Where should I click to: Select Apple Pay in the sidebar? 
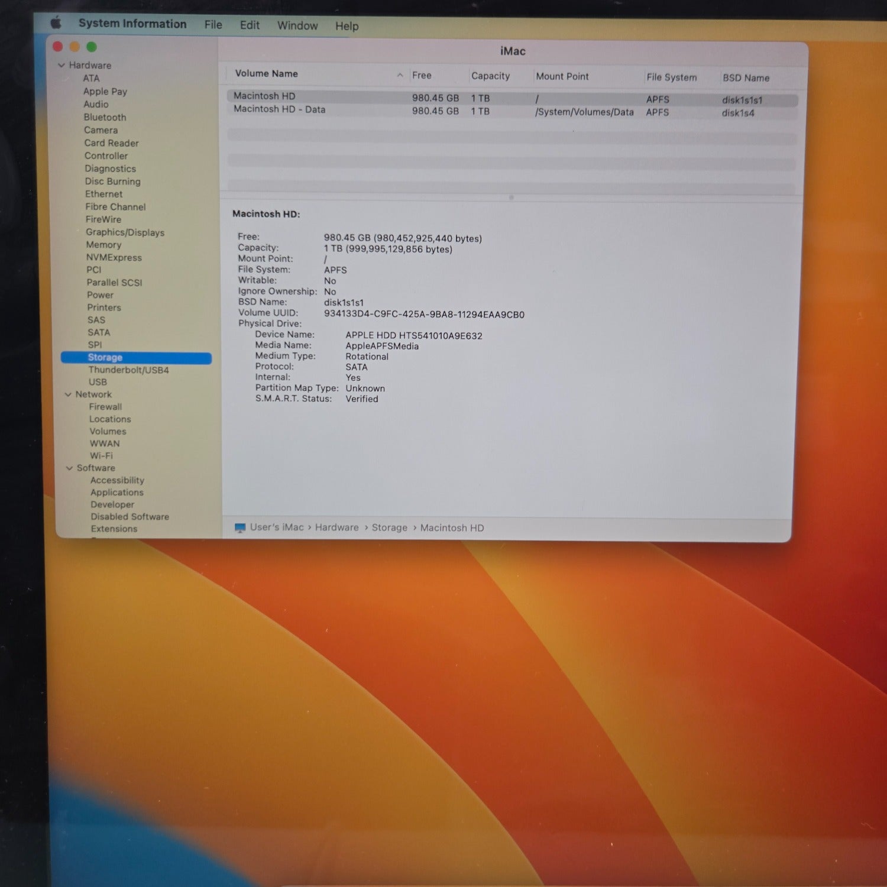point(105,91)
